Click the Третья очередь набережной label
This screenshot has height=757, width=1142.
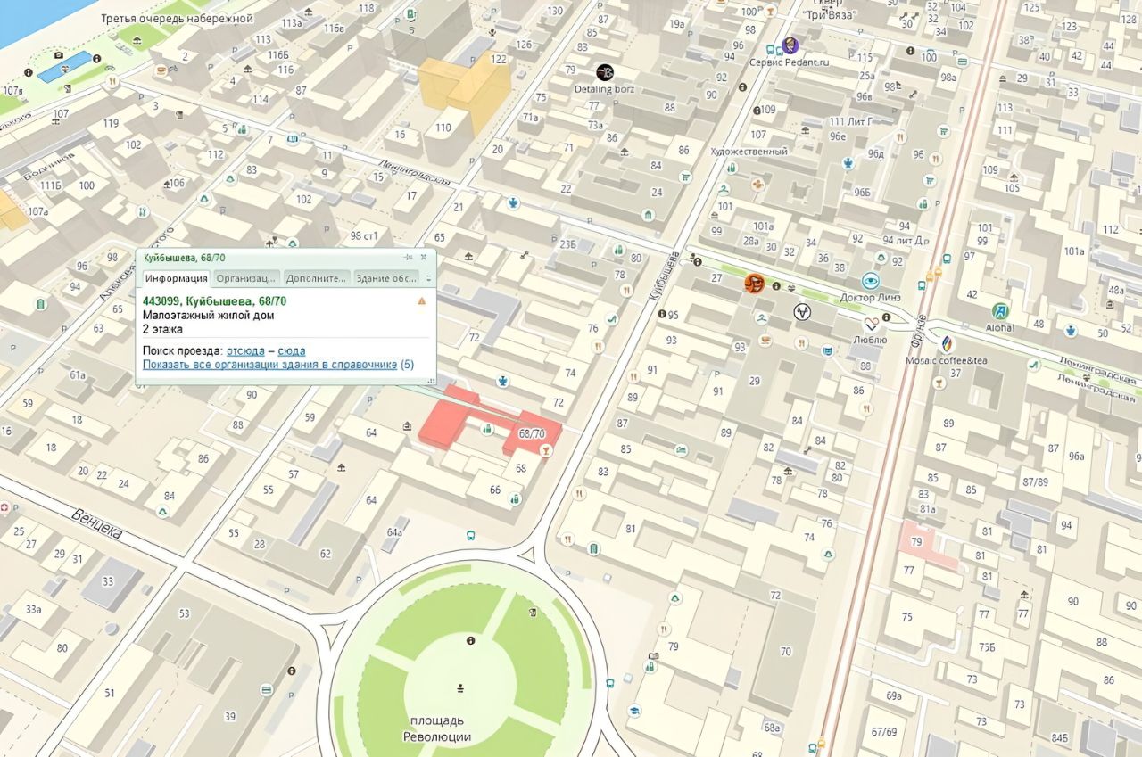(x=177, y=18)
